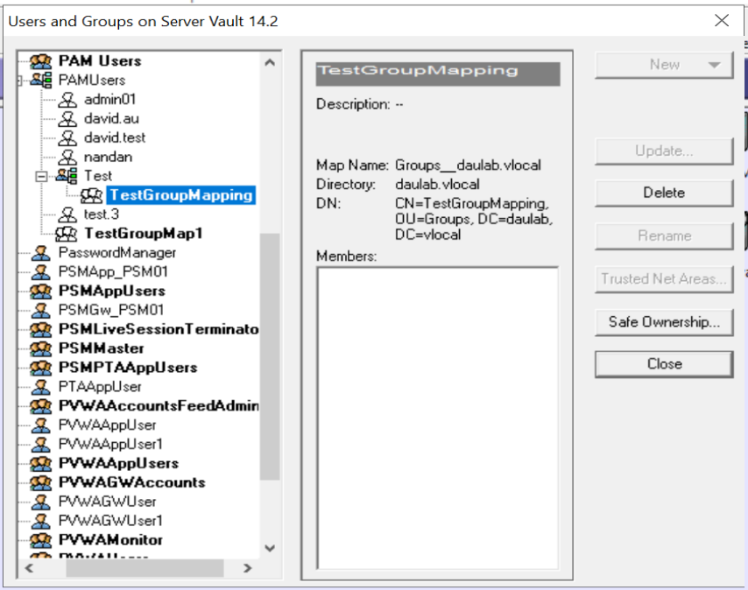Select admin01 in the tree

(x=109, y=100)
